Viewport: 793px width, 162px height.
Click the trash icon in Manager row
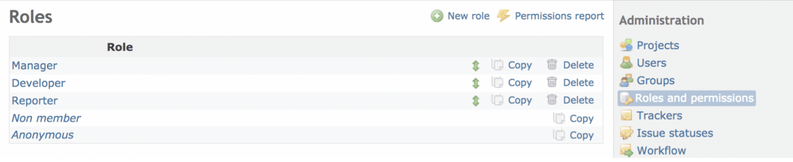click(552, 65)
